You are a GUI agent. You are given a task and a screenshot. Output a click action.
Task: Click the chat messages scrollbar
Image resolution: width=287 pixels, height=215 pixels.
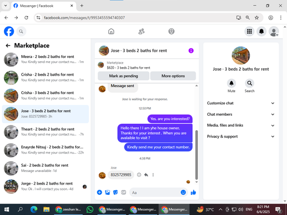coord(196,155)
